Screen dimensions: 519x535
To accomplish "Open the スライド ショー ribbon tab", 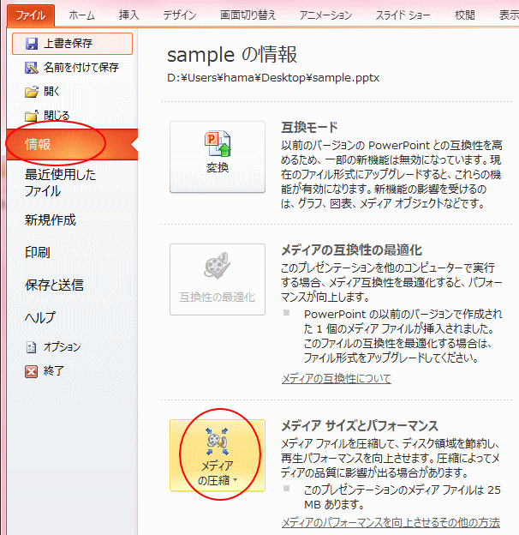I will coord(403,15).
